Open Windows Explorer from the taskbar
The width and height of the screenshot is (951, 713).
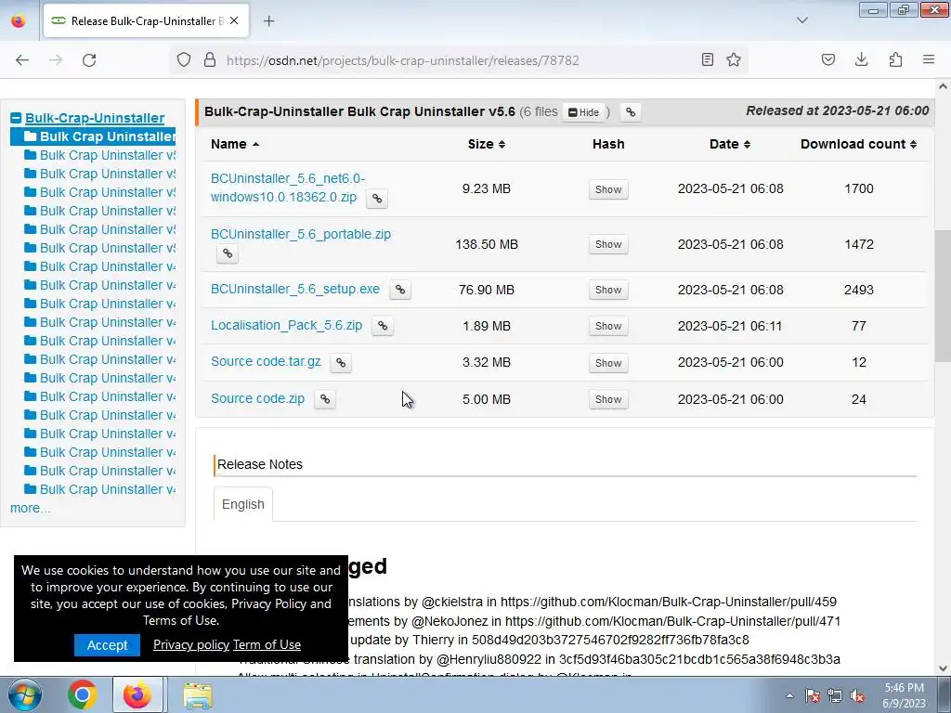[198, 694]
